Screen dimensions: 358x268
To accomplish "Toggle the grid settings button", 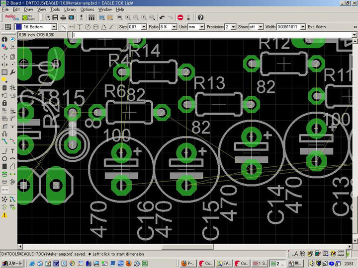I will [x=8, y=27].
